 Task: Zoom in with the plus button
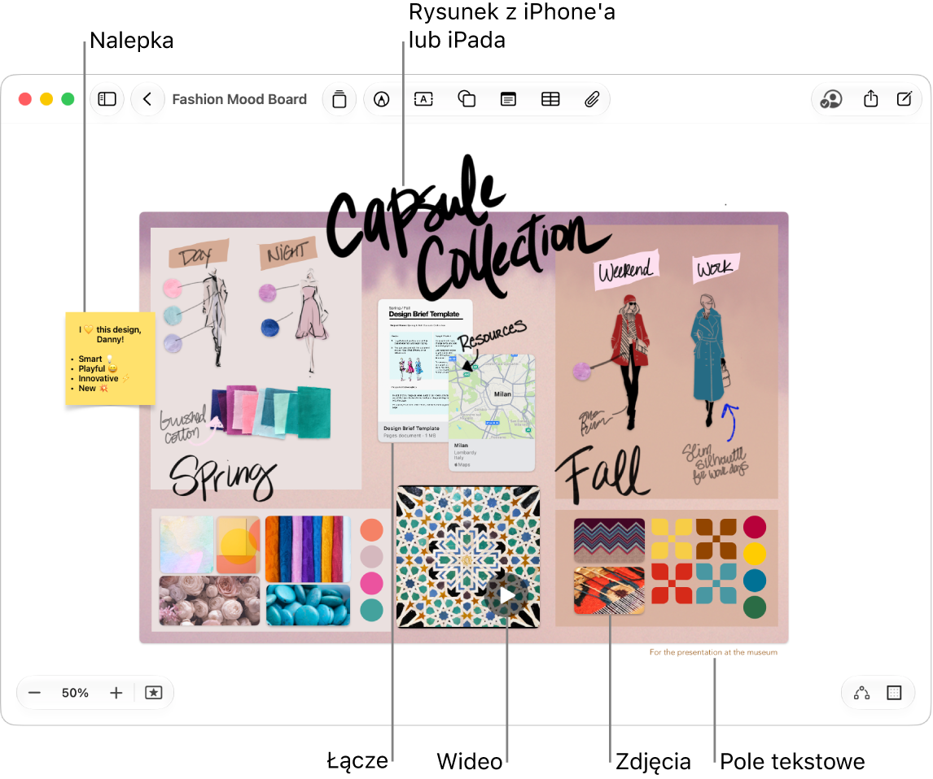(116, 693)
